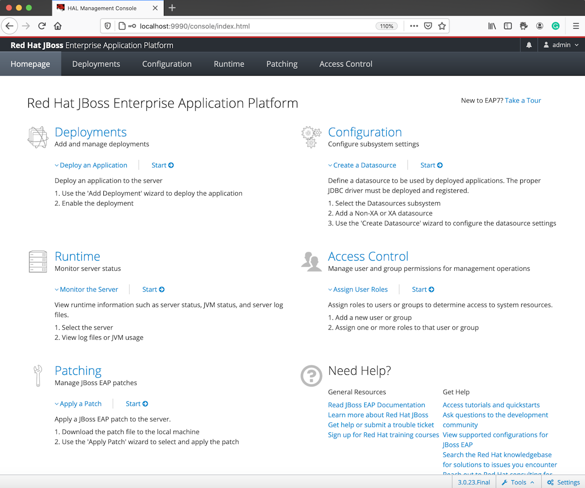Click the notifications bell icon
This screenshot has width=585, height=488.
pos(529,45)
